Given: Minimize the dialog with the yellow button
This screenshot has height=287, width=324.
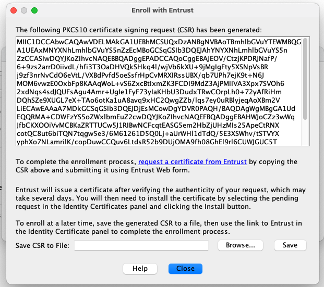Looking at the screenshot, I should 24,10.
